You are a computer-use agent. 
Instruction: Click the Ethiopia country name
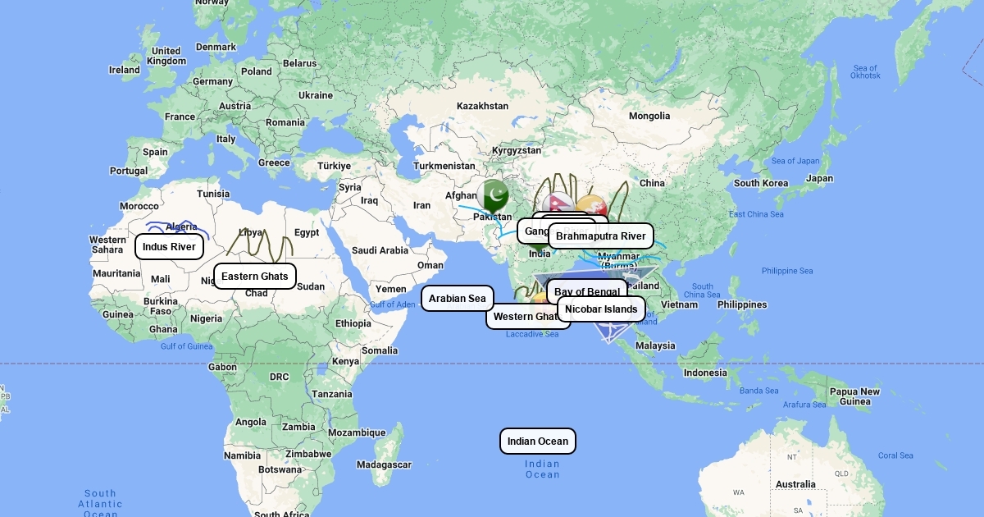click(x=353, y=323)
